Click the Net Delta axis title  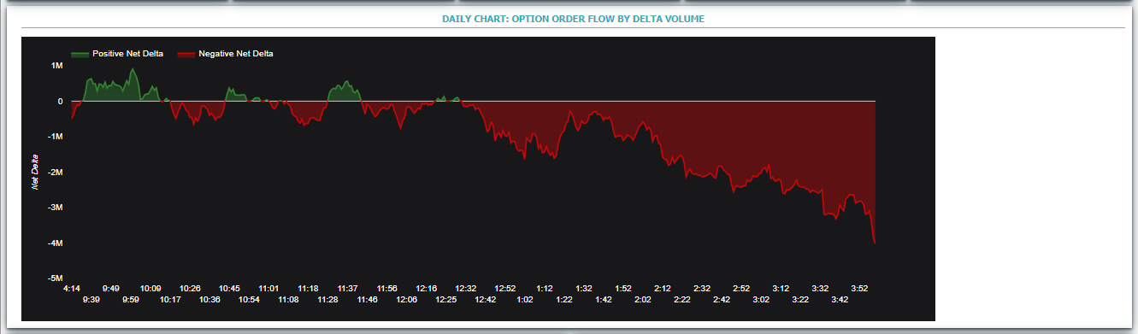(35, 172)
